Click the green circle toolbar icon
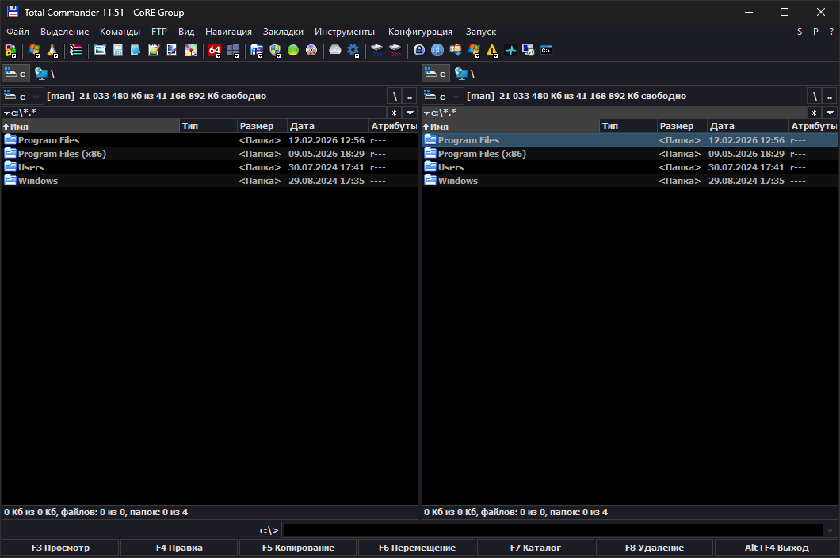The image size is (840, 558). click(x=293, y=51)
